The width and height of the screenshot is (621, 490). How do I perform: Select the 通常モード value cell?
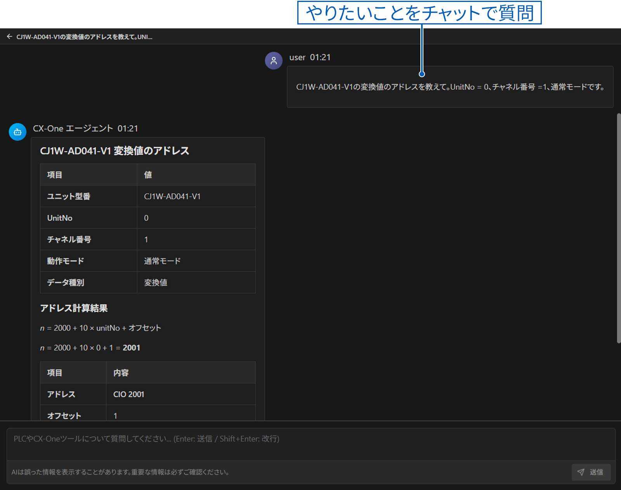point(196,261)
